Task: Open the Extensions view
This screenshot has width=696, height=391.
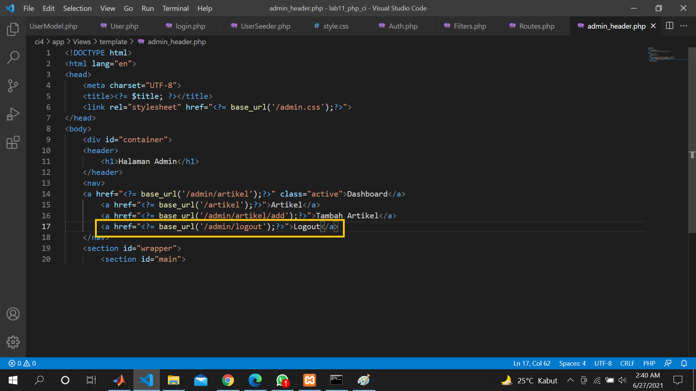Action: pos(13,142)
